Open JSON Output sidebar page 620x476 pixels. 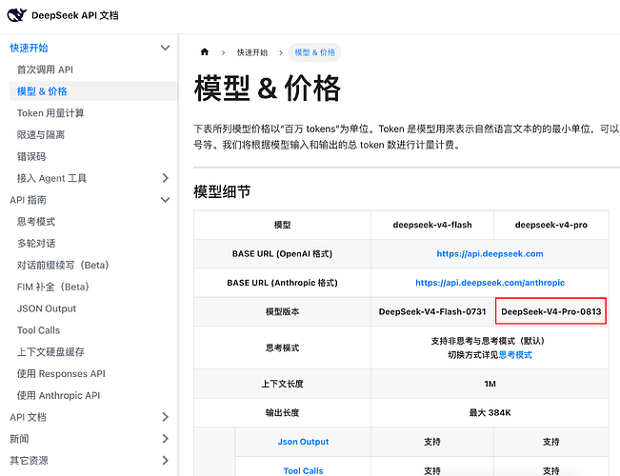pos(47,308)
